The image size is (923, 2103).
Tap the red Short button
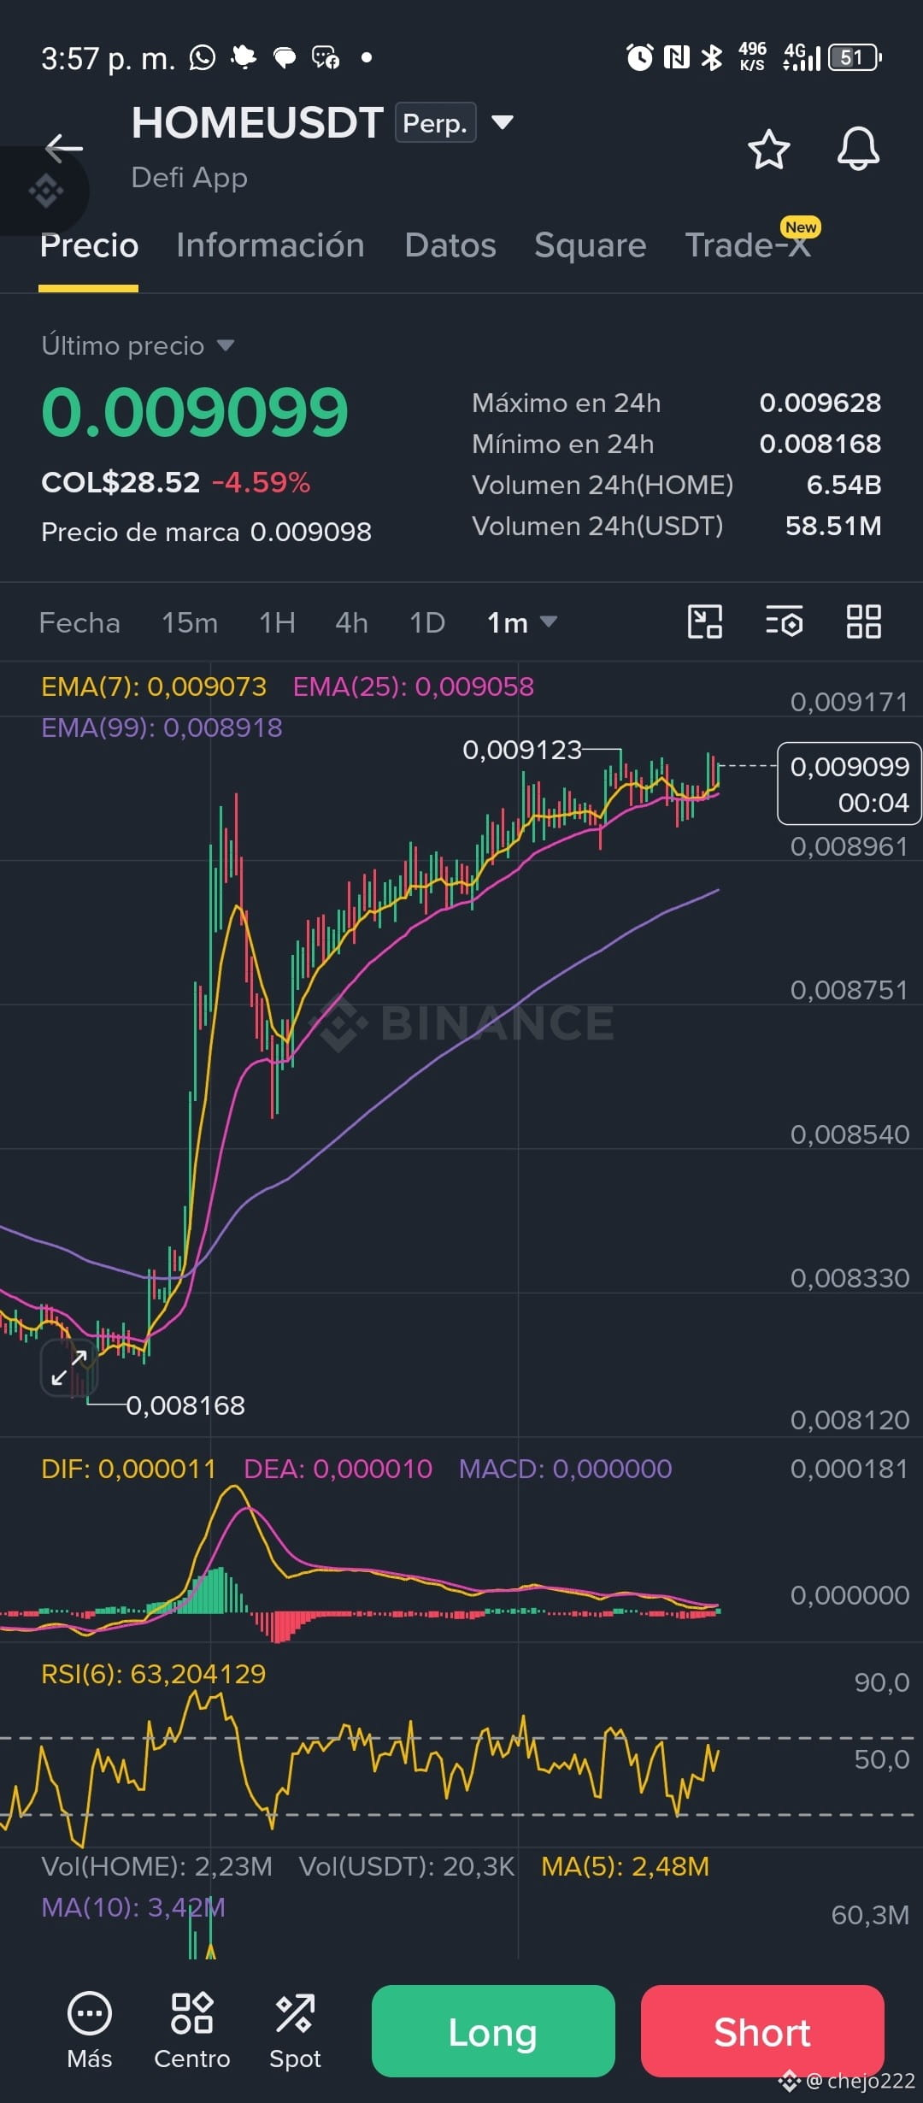762,2031
